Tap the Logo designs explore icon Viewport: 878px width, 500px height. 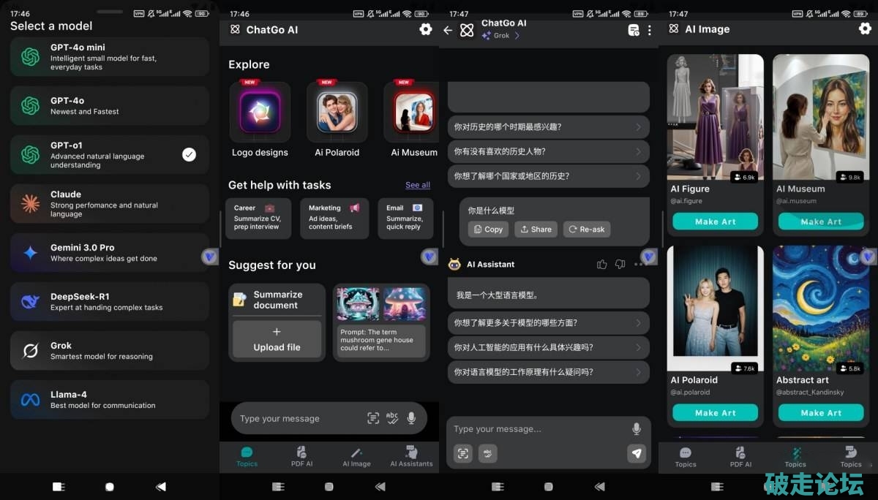point(260,112)
